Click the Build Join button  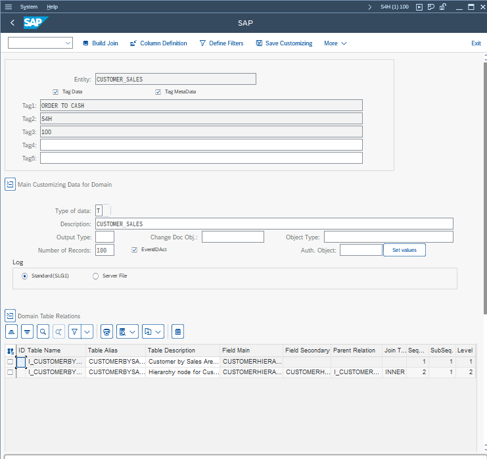click(100, 43)
